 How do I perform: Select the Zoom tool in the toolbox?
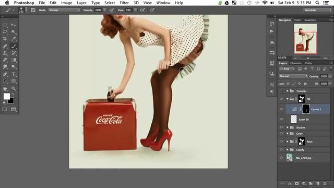[x=14, y=88]
